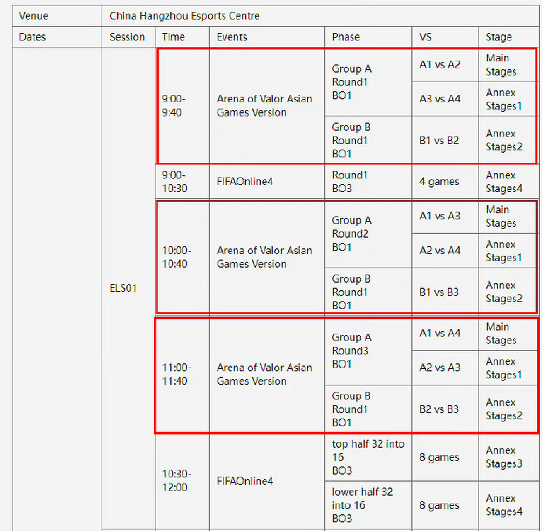Click Arena of Valor event in 10:00-10:40 row
Viewport: 542px width, 531px height.
(x=267, y=257)
